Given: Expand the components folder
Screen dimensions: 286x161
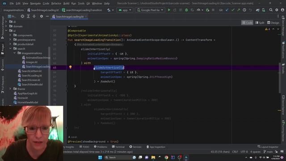Looking at the screenshot, I should point(10,35).
